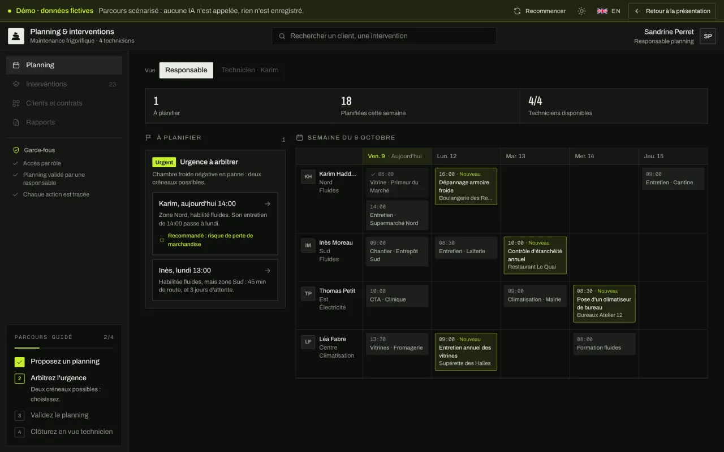The image size is (724, 452).
Task: Select step 4 Clôturer en vue technicien
Action: [x=64, y=432]
